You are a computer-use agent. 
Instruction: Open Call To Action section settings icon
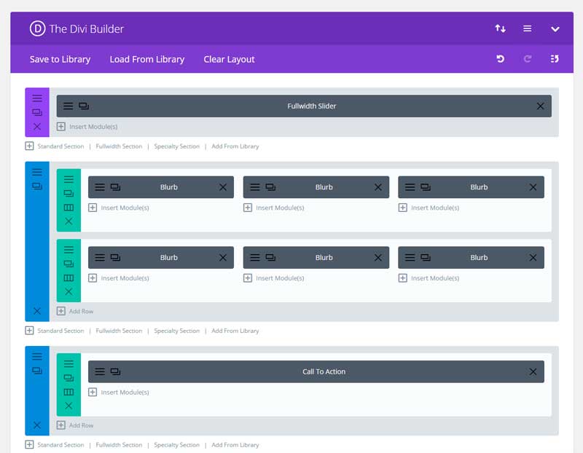37,356
